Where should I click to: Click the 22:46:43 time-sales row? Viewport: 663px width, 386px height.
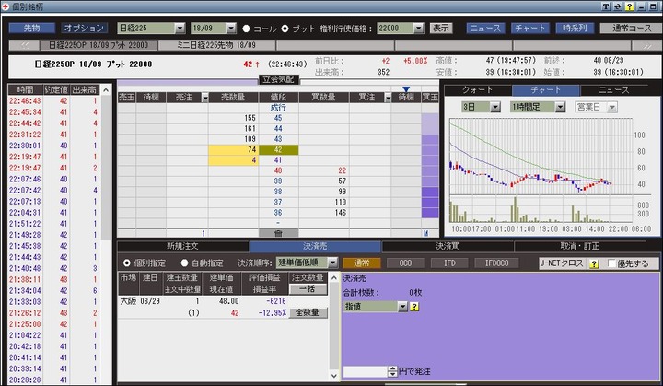tap(54, 101)
